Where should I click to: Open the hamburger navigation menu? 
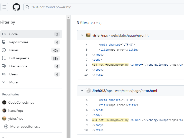5,7
